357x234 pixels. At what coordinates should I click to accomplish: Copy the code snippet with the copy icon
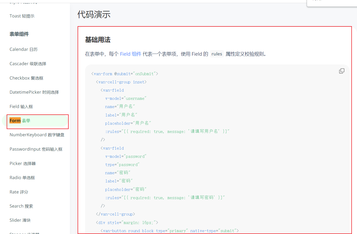pos(342,71)
